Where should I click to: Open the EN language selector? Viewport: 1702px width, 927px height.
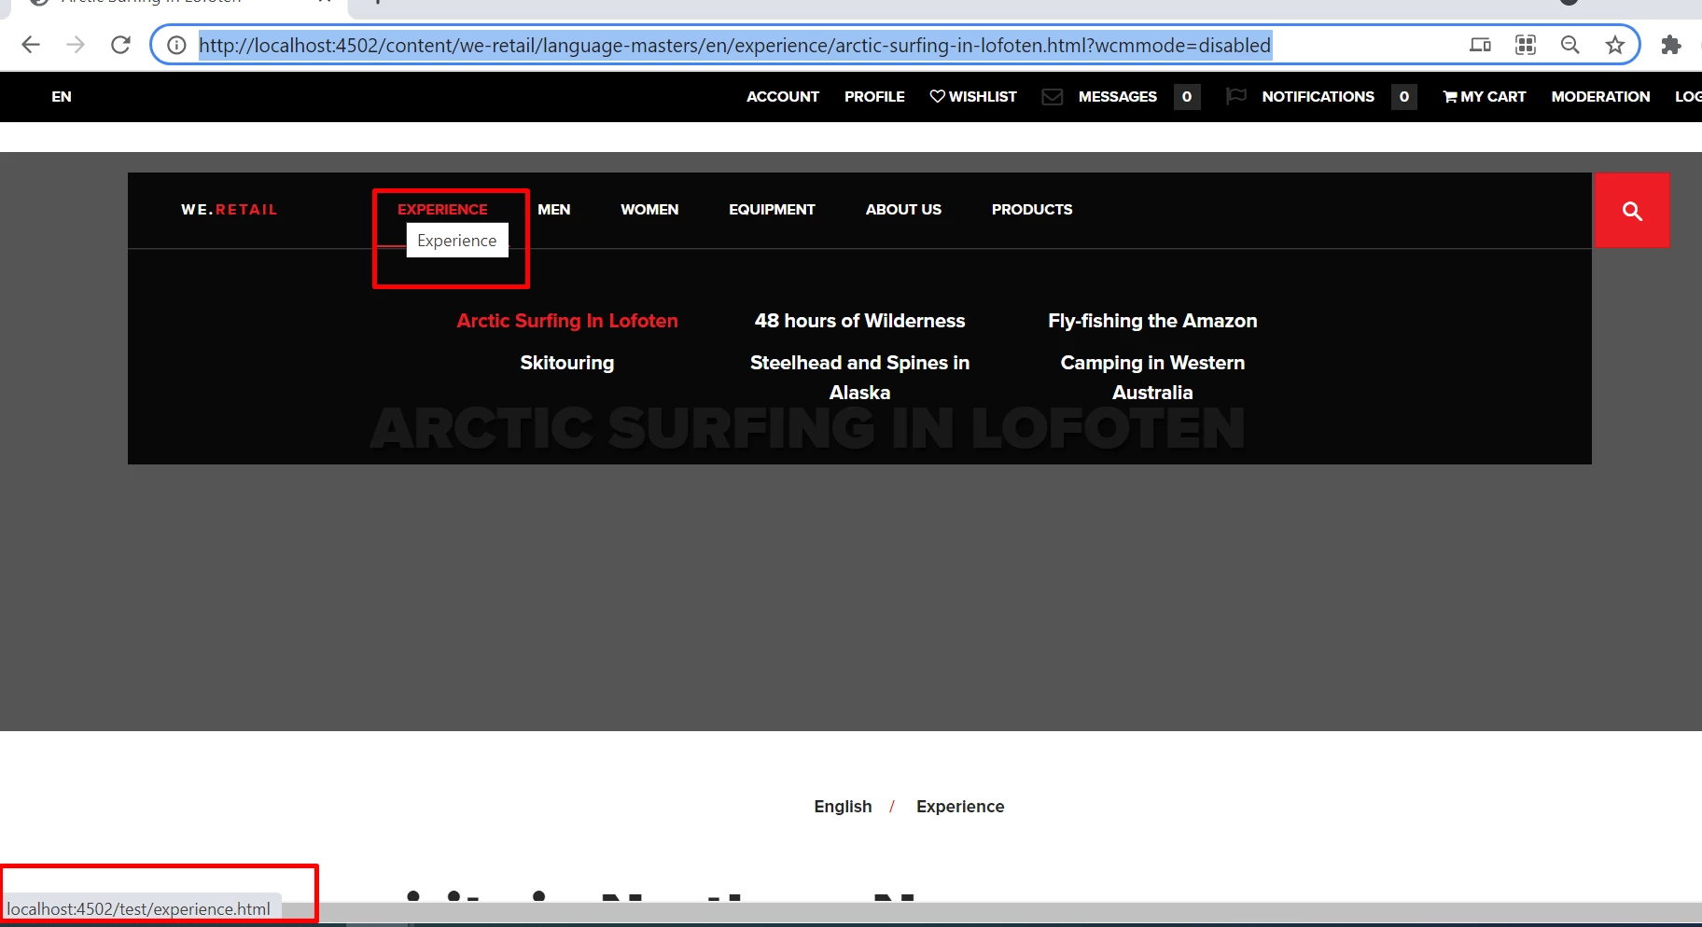coord(62,97)
